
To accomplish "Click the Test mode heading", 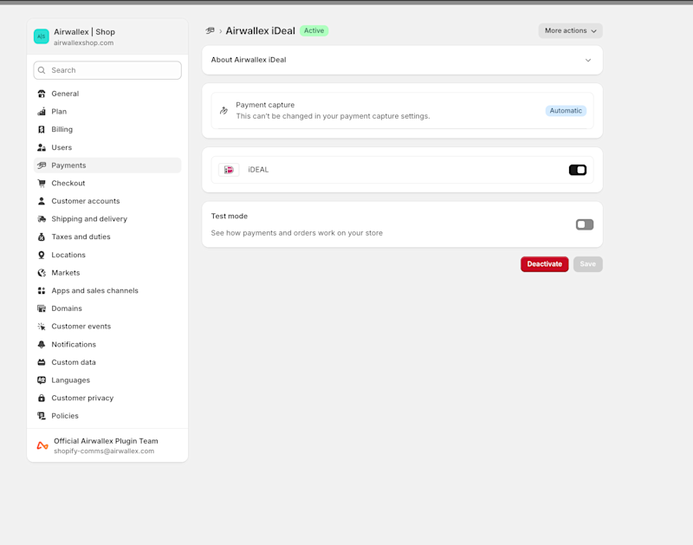I will (230, 216).
